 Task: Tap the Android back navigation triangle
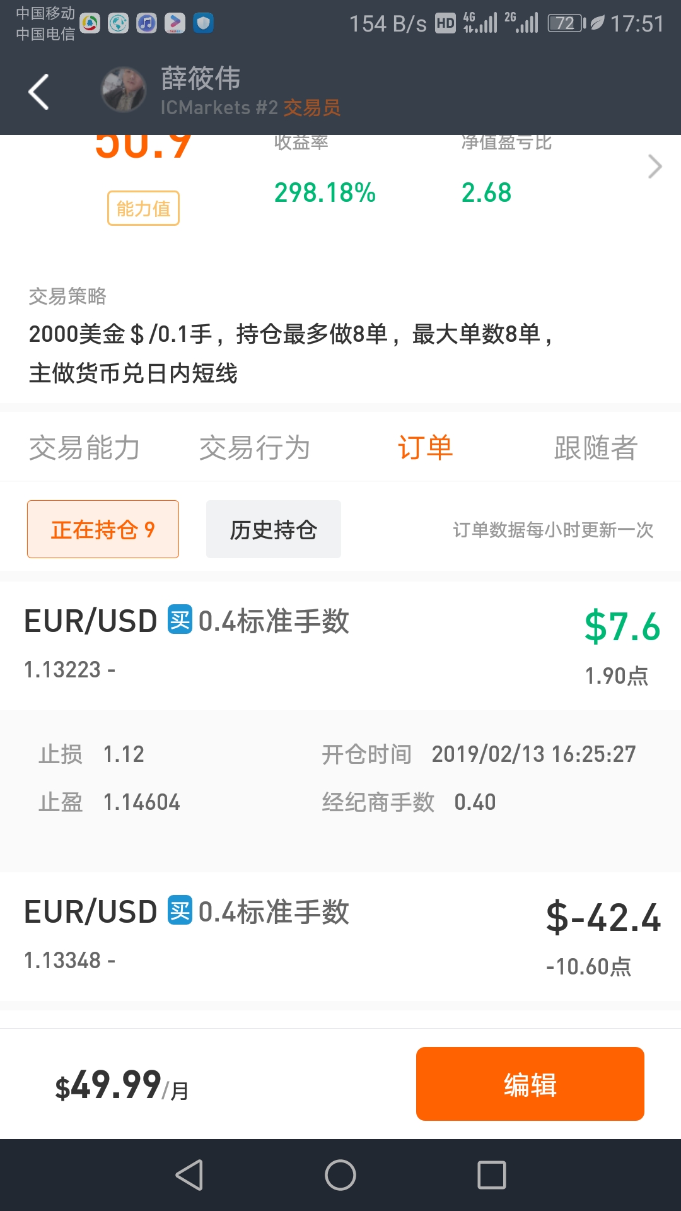[x=189, y=1175]
